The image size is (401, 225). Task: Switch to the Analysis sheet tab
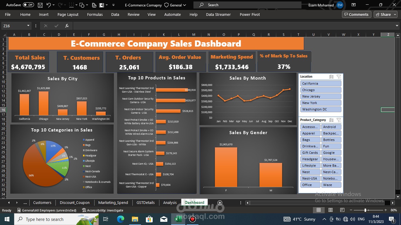170,202
